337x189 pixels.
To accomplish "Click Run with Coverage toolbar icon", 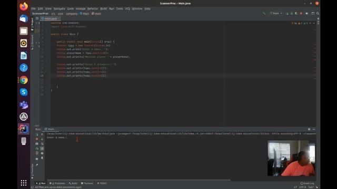I will pyautogui.click(x=296, y=13).
